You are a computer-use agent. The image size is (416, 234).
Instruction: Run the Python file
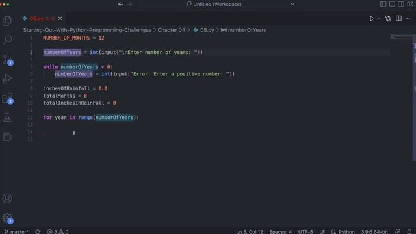coord(372,19)
